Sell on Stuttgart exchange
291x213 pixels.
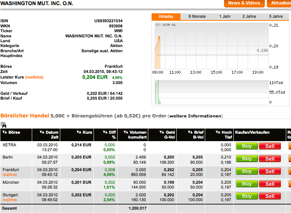[x=270, y=196]
